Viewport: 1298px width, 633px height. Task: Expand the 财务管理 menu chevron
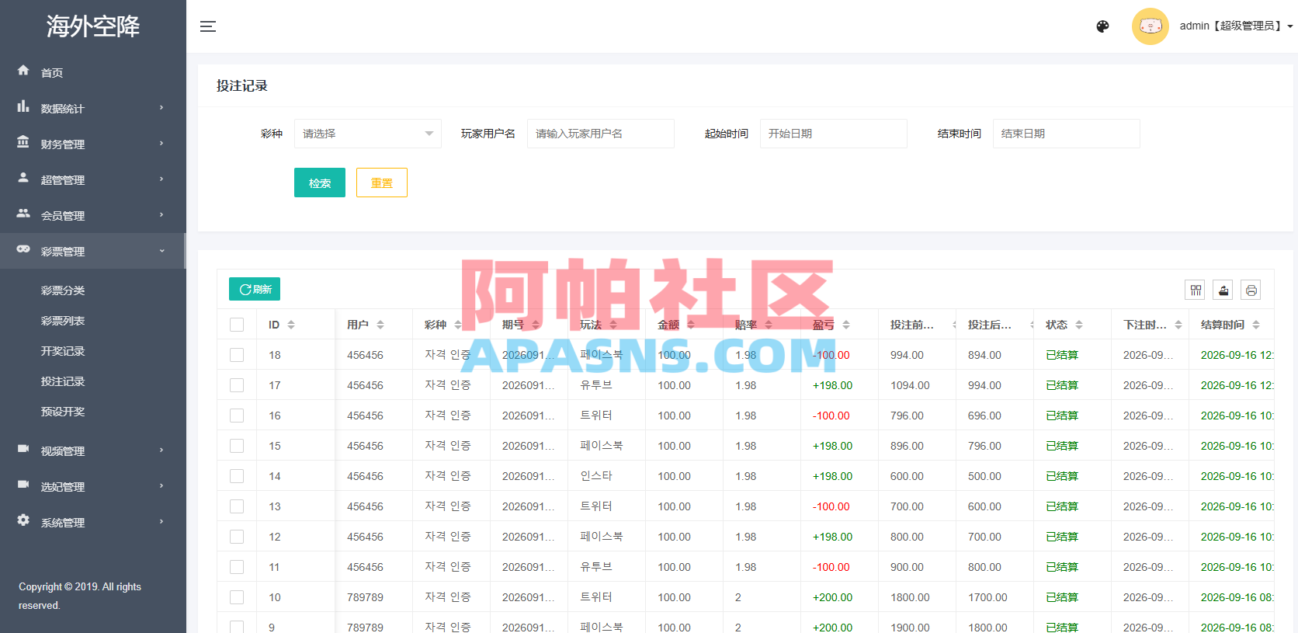click(161, 143)
